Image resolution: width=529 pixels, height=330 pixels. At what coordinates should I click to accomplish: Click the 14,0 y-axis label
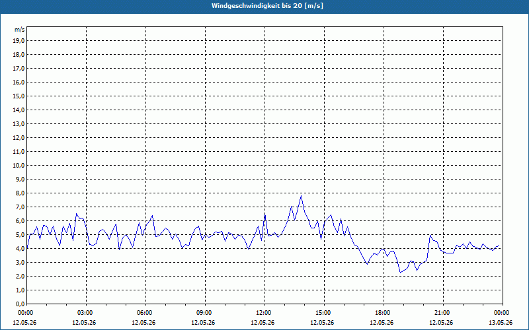[x=19, y=110]
